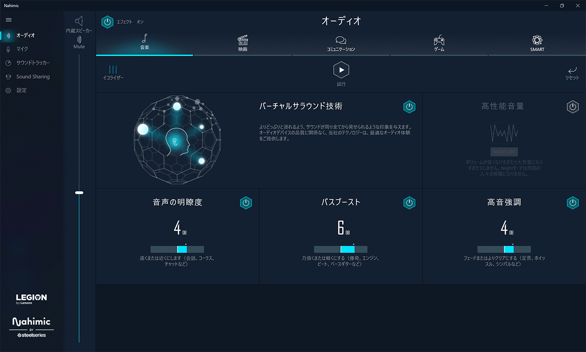
Task: Open サウンドトラッカー in the sidebar
Action: pos(33,63)
